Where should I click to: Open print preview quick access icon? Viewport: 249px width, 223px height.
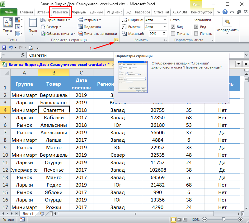31,48
